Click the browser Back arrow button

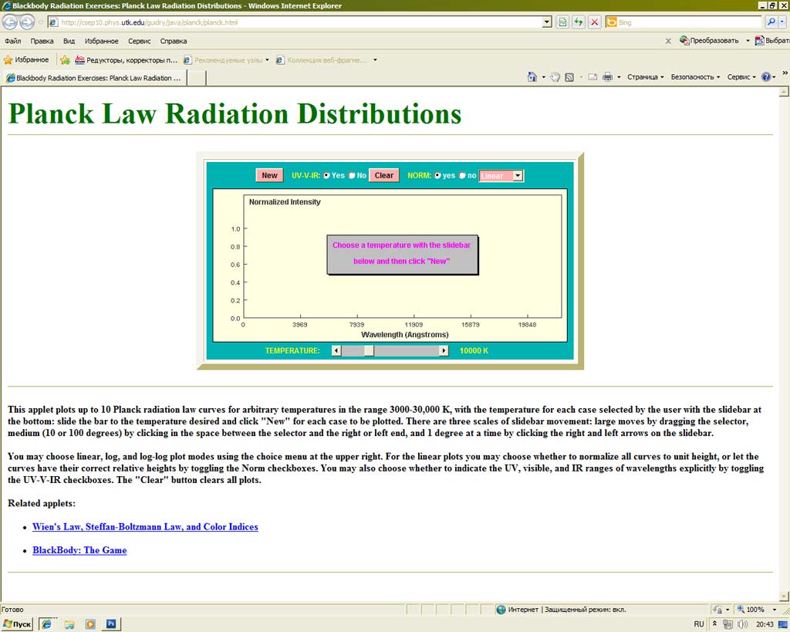click(x=10, y=22)
